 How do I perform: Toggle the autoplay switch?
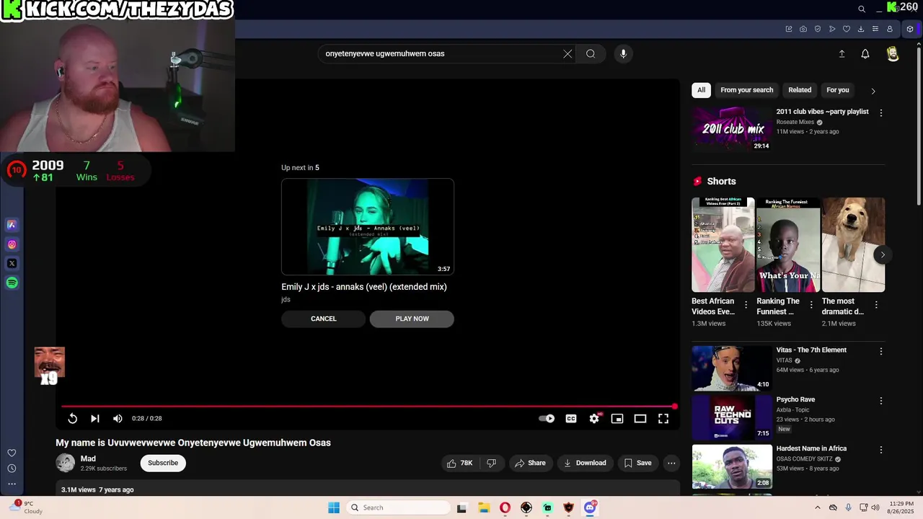click(x=547, y=419)
